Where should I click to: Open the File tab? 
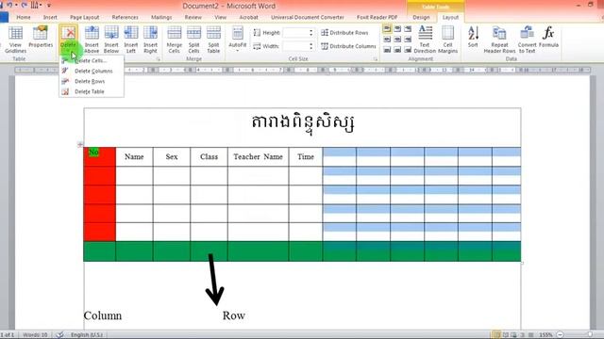tap(4, 18)
